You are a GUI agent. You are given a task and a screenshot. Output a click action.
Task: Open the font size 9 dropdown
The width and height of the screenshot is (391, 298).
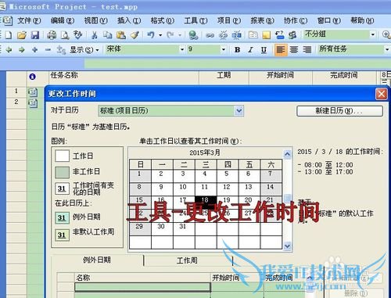pos(224,49)
